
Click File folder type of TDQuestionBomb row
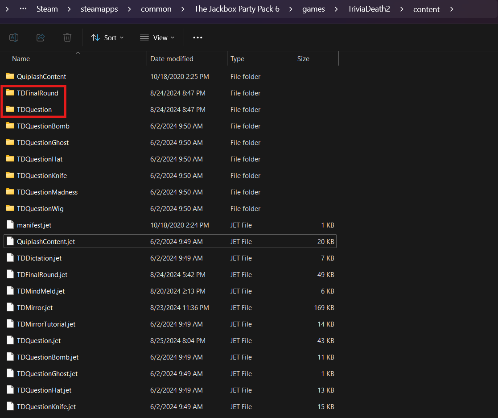coord(245,126)
